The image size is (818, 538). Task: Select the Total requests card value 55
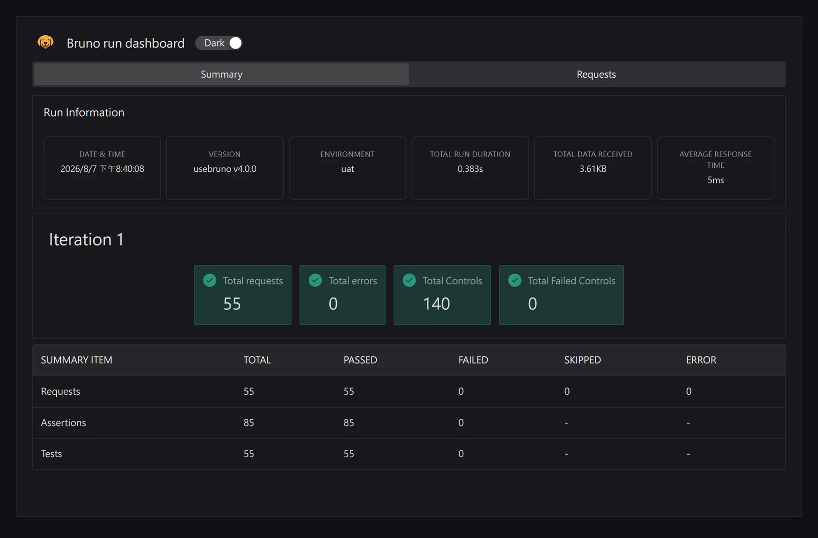[x=232, y=304]
